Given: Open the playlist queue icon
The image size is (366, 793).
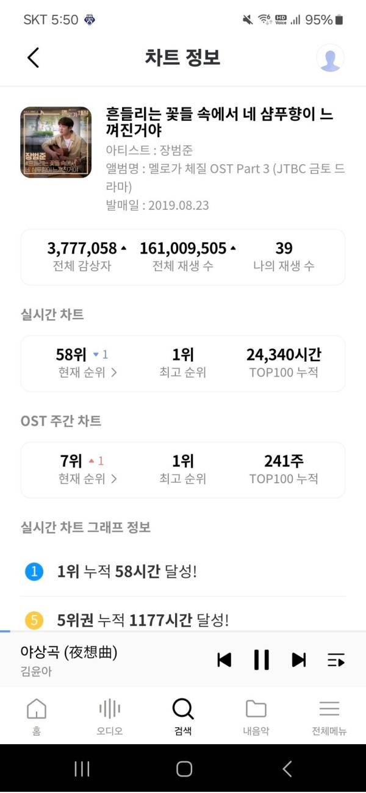Looking at the screenshot, I should (x=336, y=659).
